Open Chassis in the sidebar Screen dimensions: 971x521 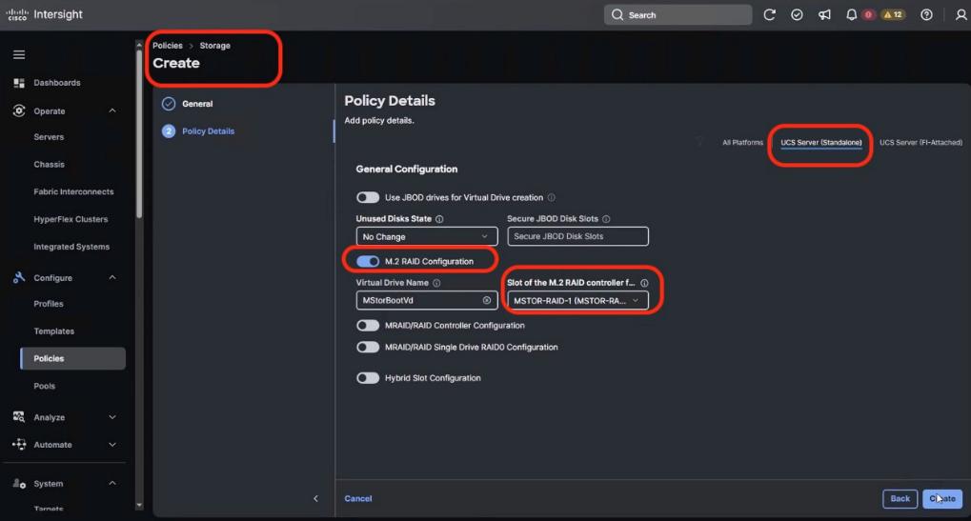(49, 165)
